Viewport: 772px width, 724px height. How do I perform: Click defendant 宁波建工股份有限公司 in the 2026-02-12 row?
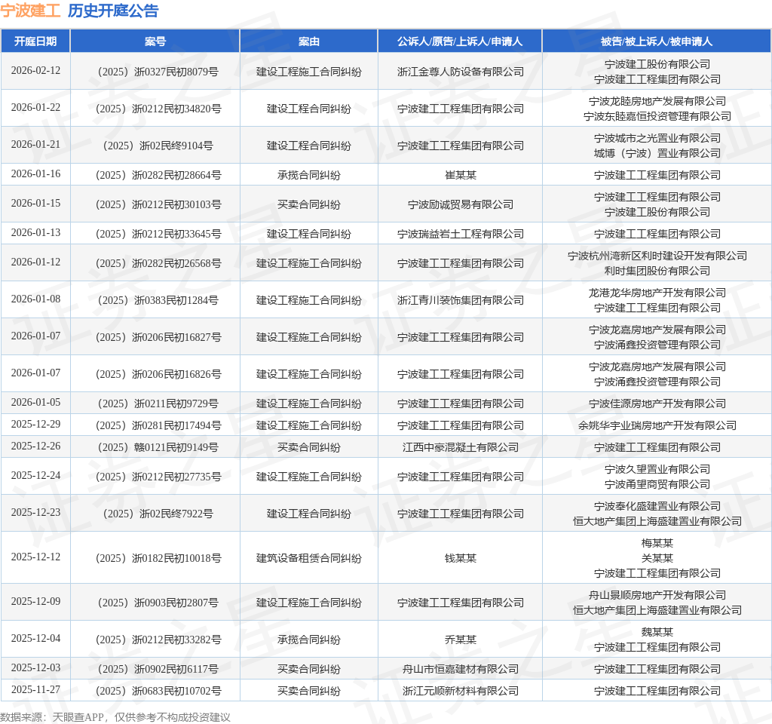tap(657, 65)
